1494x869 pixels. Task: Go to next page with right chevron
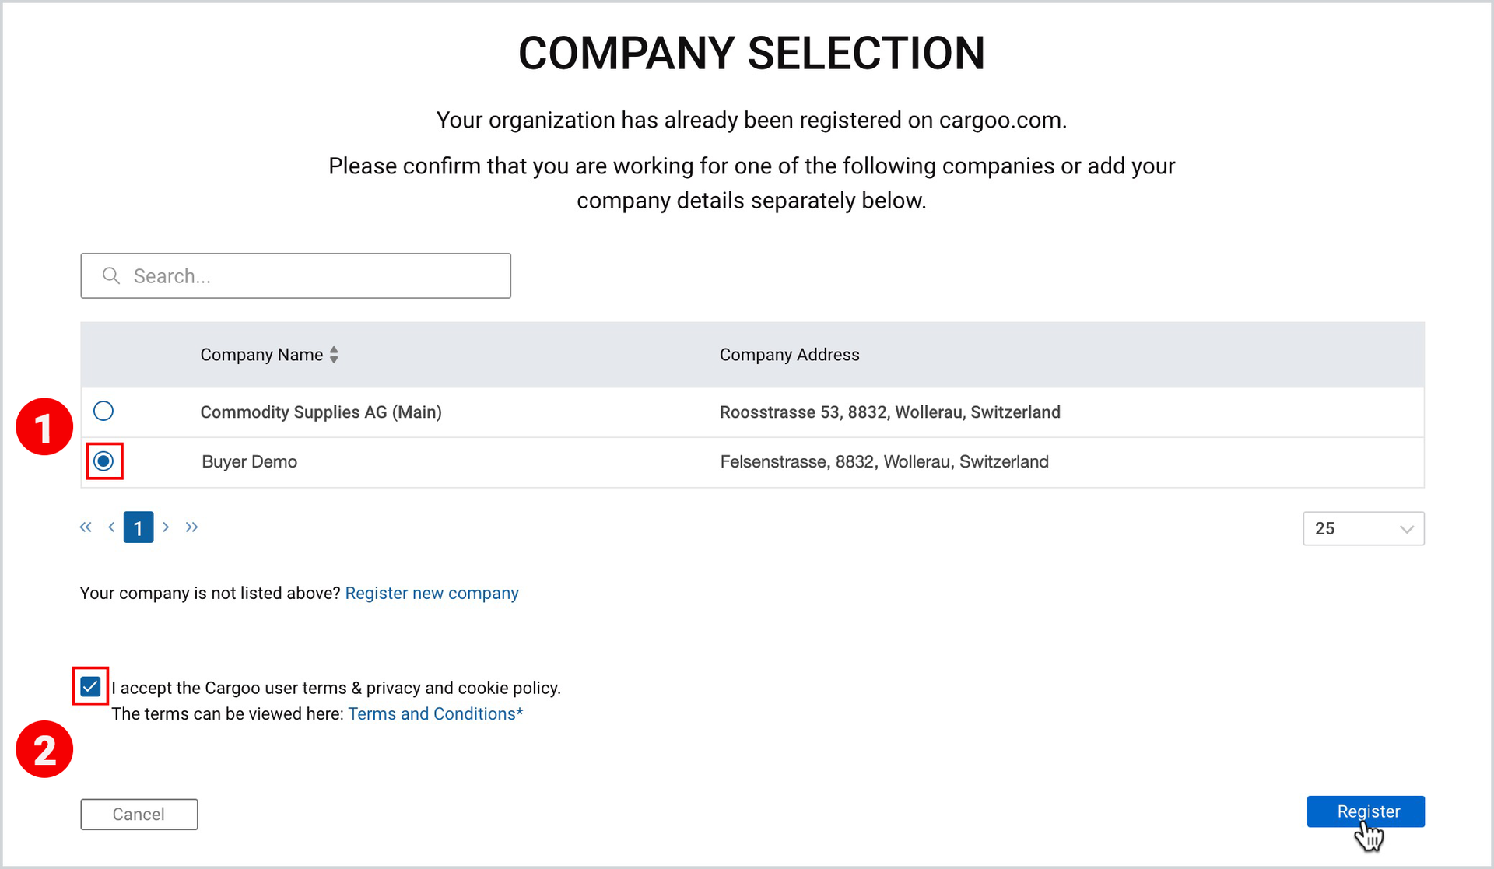point(166,527)
